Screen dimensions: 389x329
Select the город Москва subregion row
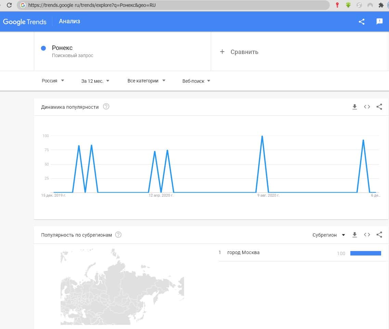pos(243,253)
